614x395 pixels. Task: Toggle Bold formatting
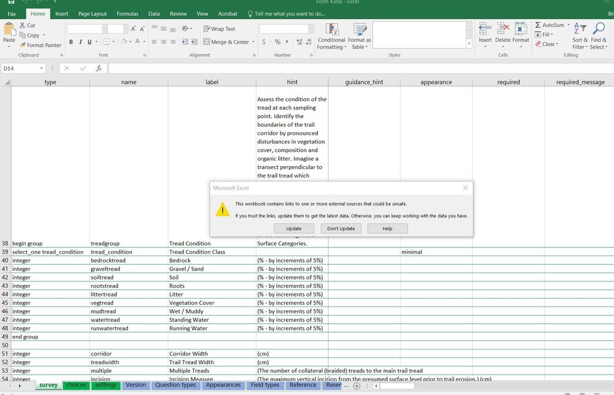(x=71, y=42)
